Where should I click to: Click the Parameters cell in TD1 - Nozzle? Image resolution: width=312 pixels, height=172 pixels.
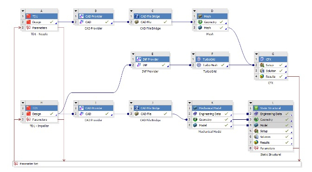41,28
